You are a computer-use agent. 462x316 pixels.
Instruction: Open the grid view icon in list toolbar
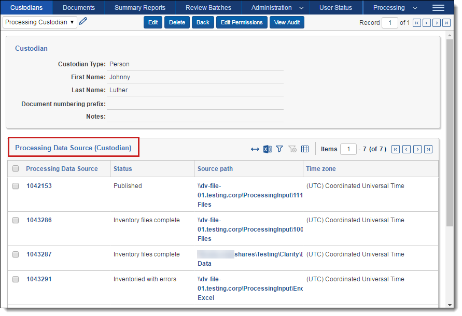[305, 149]
